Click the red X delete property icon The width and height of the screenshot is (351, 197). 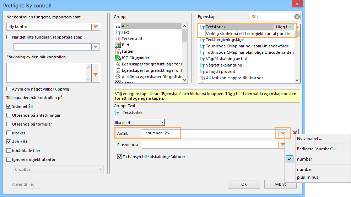pos(295,133)
